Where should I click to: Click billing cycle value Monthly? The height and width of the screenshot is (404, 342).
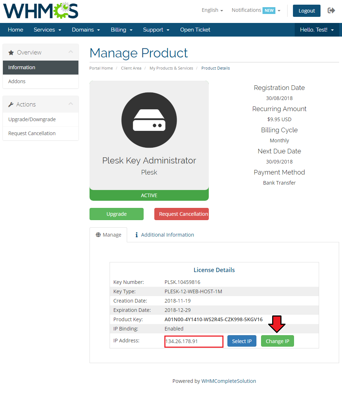279,141
